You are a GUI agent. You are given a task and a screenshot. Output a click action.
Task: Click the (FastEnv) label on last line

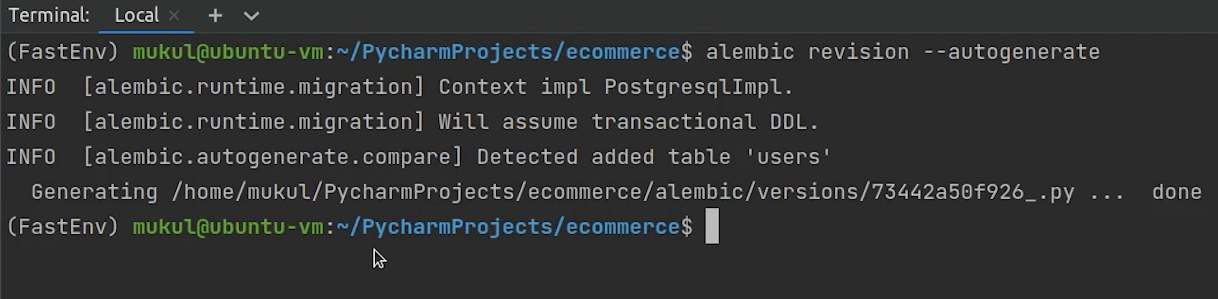click(63, 227)
